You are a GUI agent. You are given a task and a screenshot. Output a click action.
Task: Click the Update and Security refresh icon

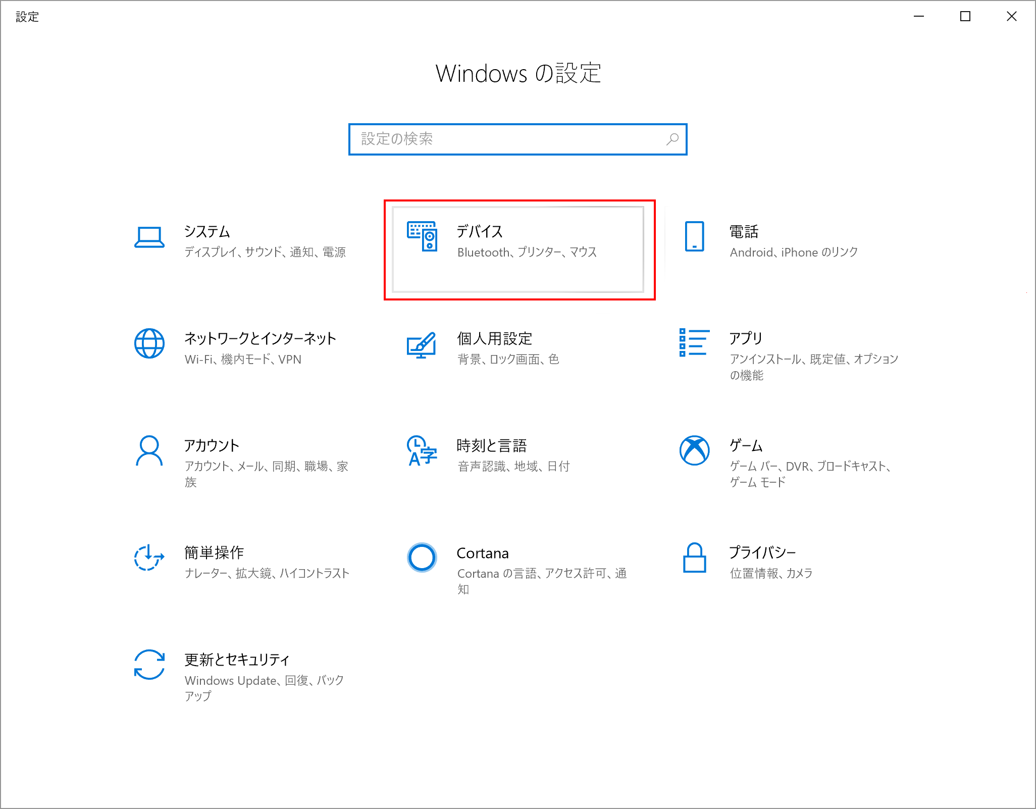point(149,665)
